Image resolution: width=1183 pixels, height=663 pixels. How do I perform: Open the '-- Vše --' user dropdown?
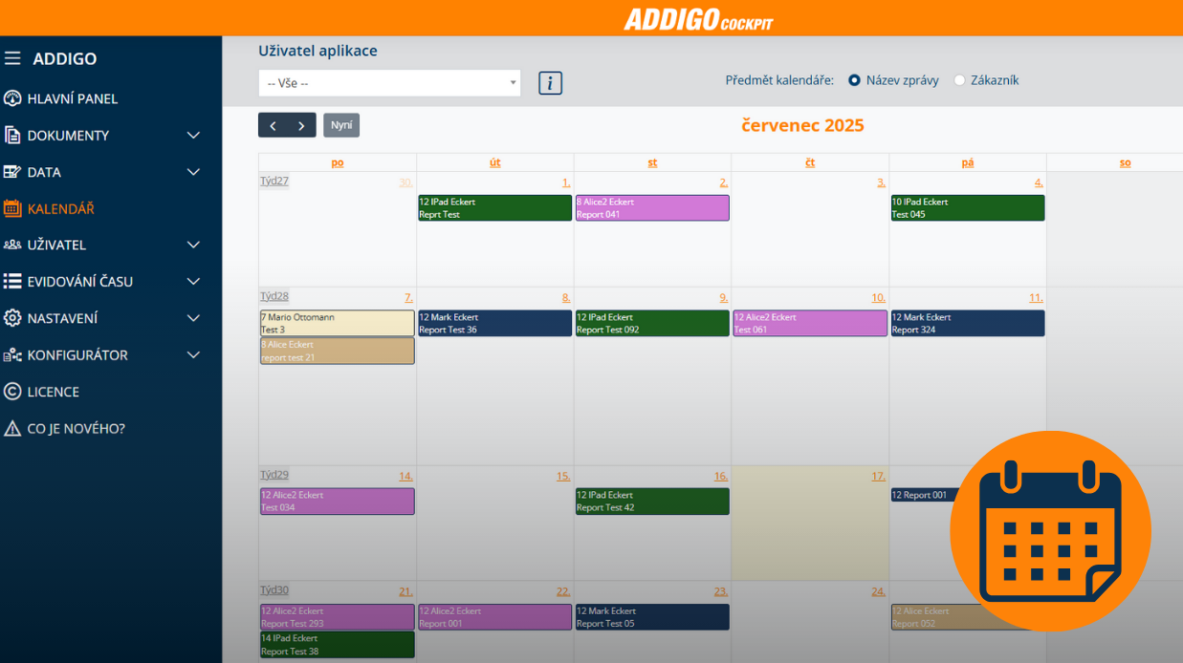point(389,83)
